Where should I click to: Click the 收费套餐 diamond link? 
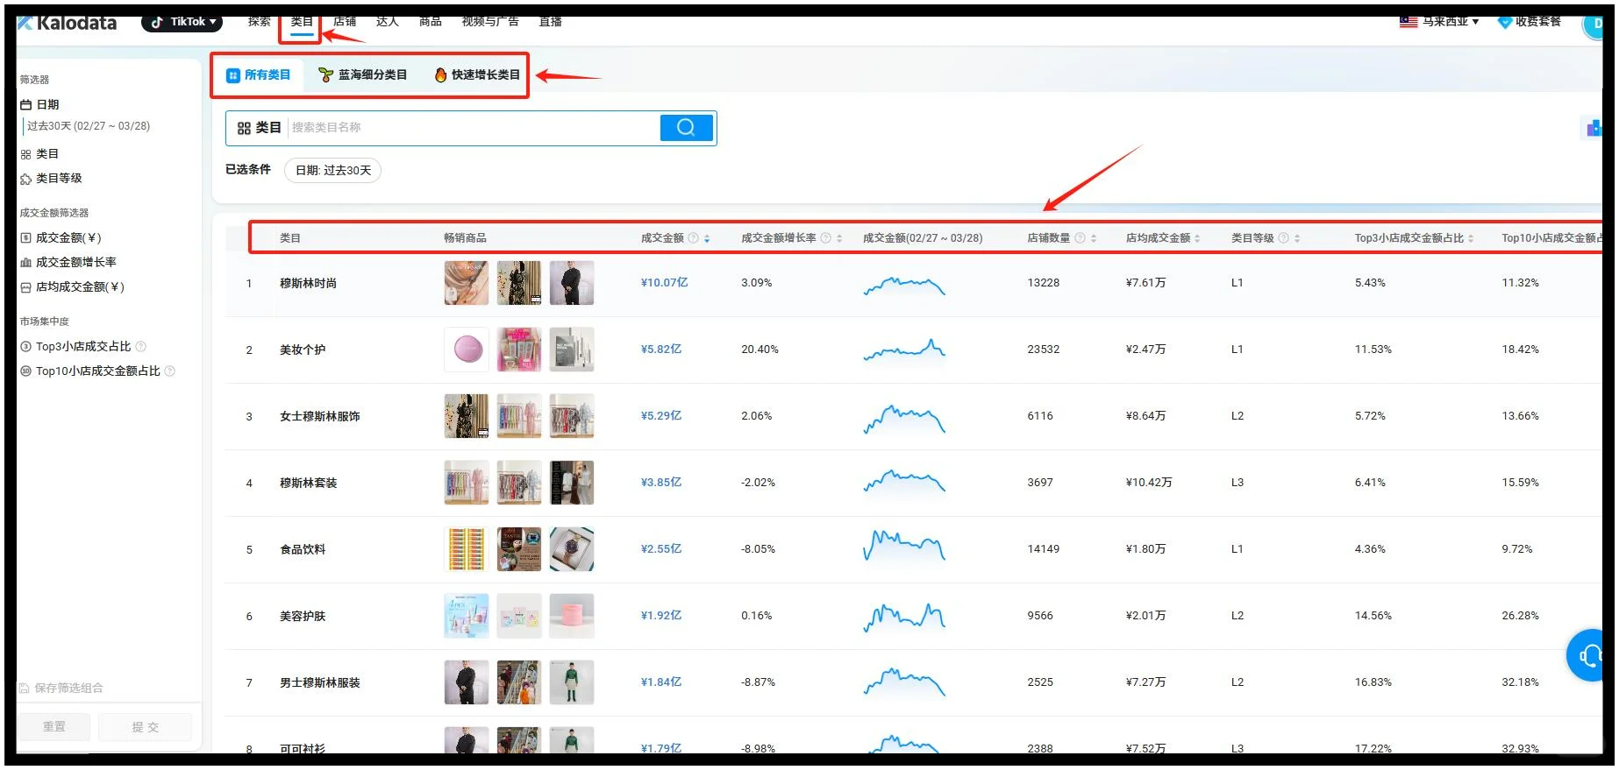[x=1529, y=22]
